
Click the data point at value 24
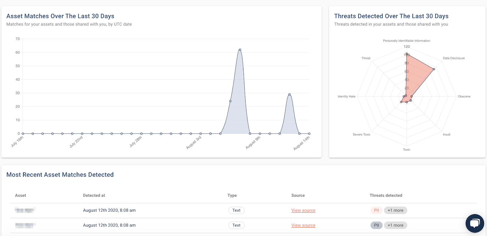coord(230,101)
